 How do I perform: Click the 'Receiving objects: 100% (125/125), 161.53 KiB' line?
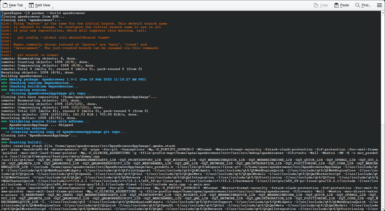[70, 115]
